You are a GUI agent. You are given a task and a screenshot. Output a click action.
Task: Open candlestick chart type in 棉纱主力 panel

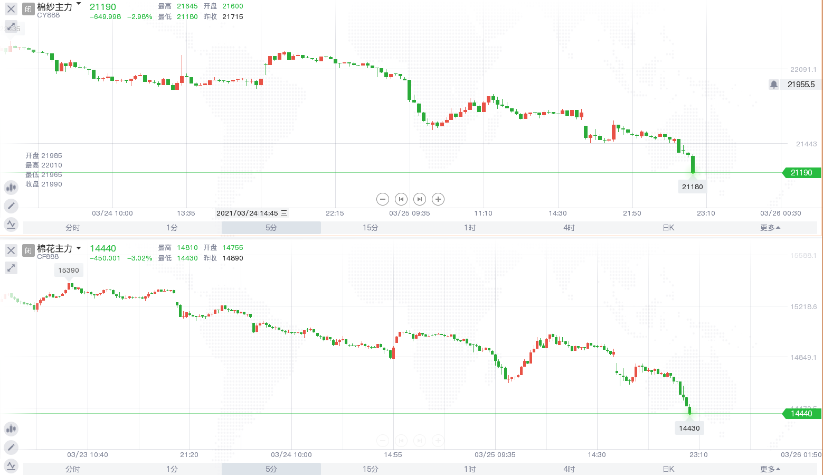pyautogui.click(x=11, y=187)
